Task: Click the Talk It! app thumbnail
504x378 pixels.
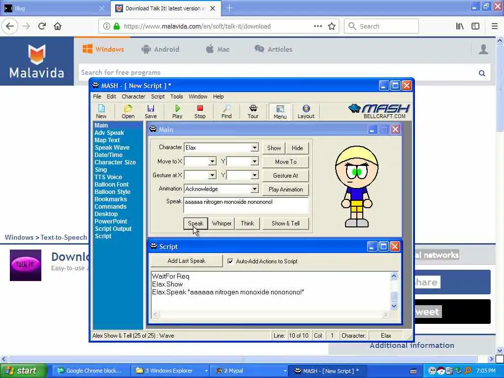Action: (x=26, y=265)
